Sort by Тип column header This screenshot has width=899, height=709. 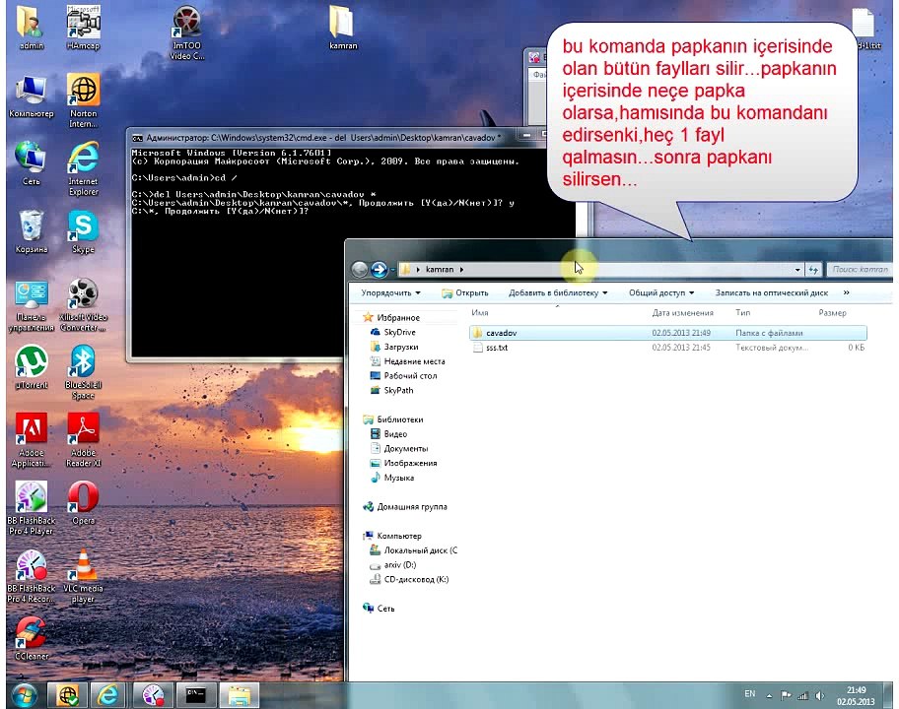tap(742, 313)
